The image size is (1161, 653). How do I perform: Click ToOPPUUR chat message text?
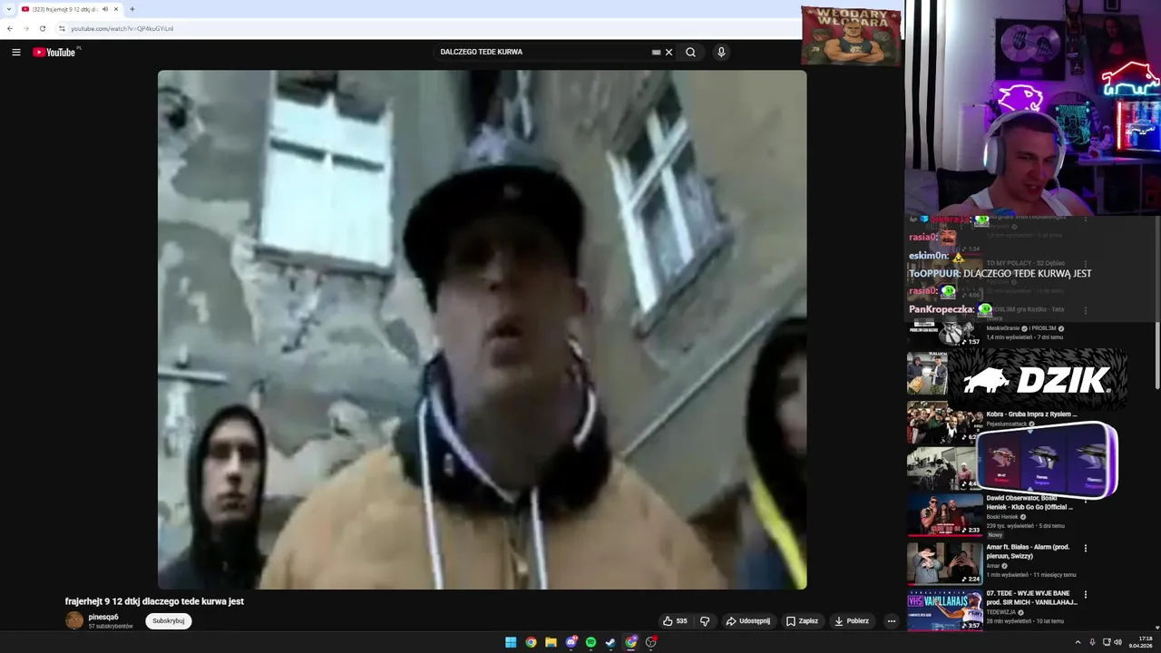tap(1027, 273)
